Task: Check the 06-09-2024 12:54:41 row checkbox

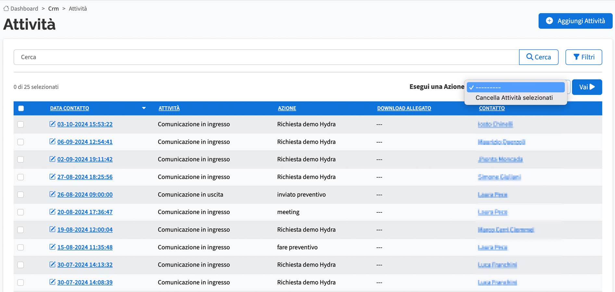Action: click(x=21, y=142)
